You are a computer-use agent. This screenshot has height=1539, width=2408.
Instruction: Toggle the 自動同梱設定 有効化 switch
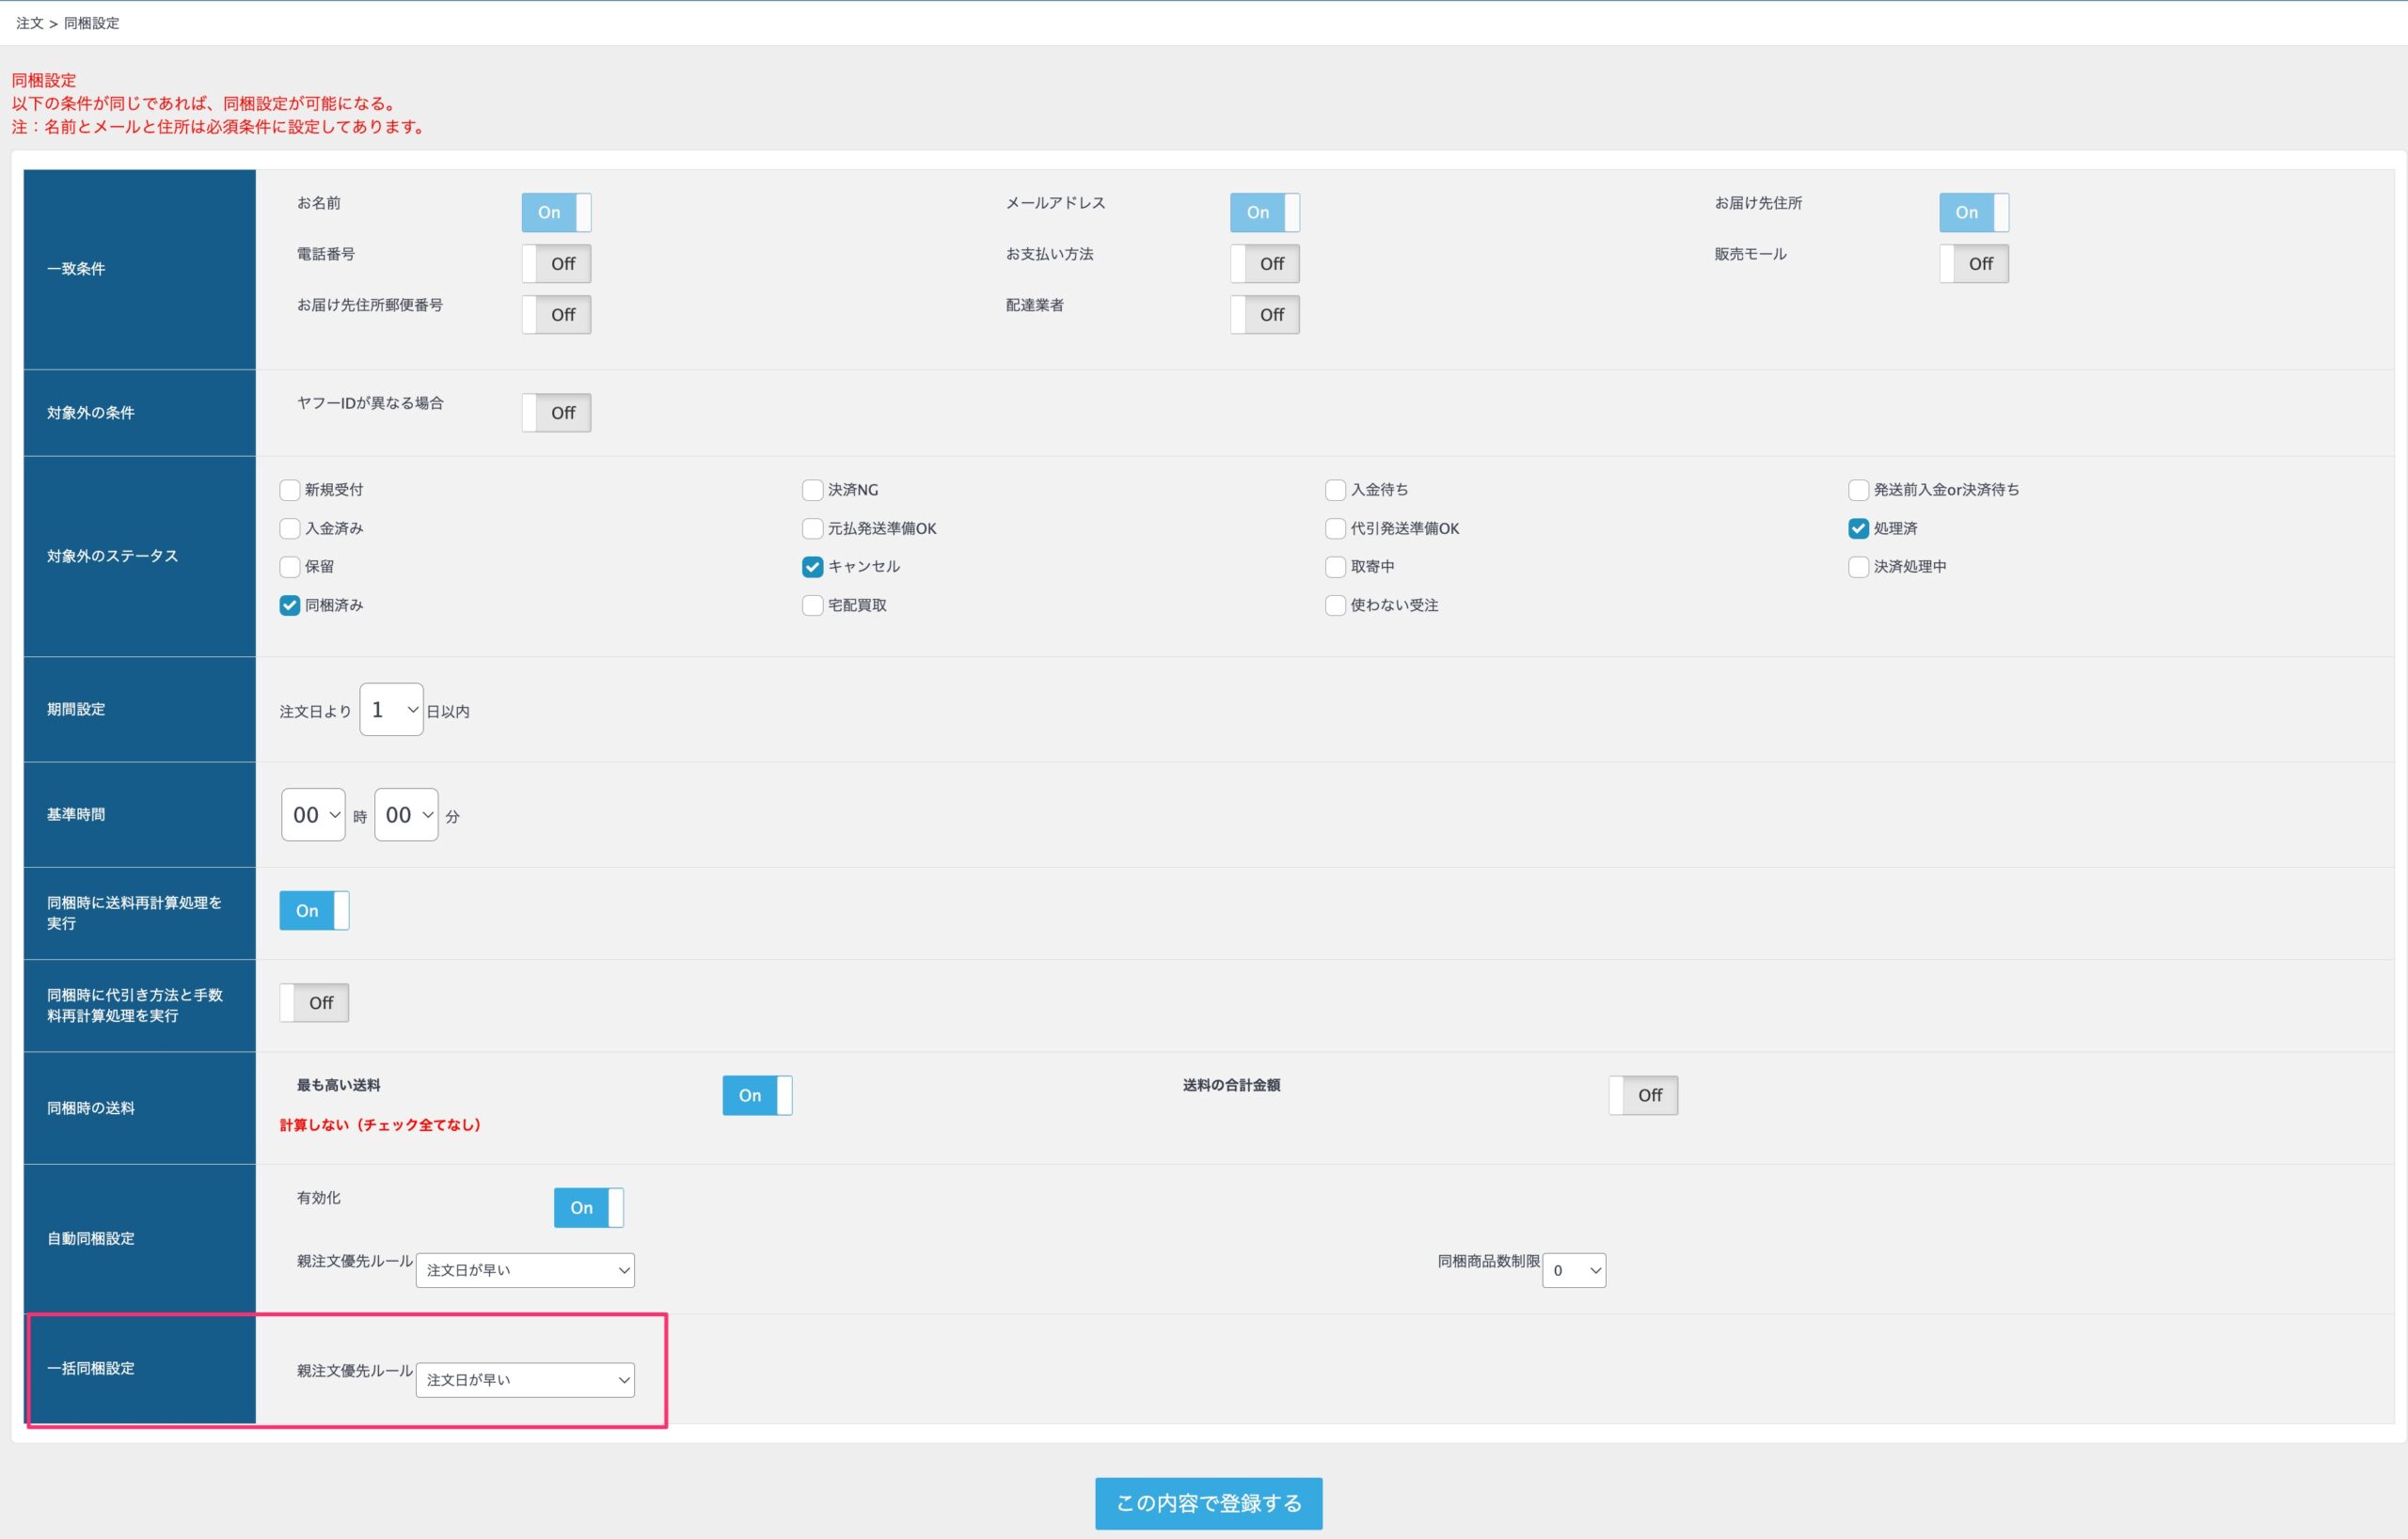(x=588, y=1207)
